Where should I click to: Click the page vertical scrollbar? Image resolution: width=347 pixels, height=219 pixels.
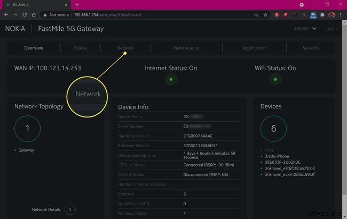coord(344,110)
